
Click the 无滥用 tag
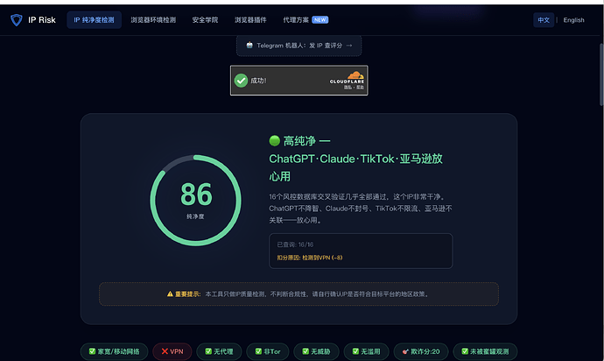coord(366,351)
